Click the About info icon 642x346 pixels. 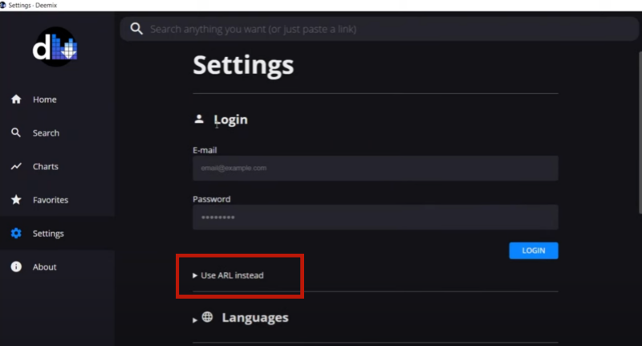[x=16, y=267]
